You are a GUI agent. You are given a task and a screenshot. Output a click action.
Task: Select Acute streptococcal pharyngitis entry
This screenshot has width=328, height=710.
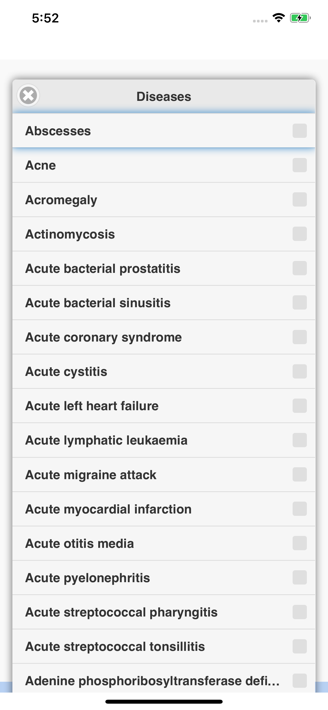[x=164, y=612]
